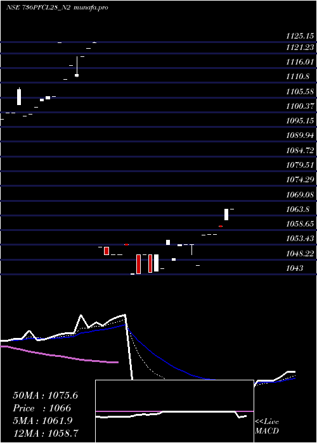Click the 1125.15 price level label
Viewport: 317px width, 443px height.
(300, 36)
